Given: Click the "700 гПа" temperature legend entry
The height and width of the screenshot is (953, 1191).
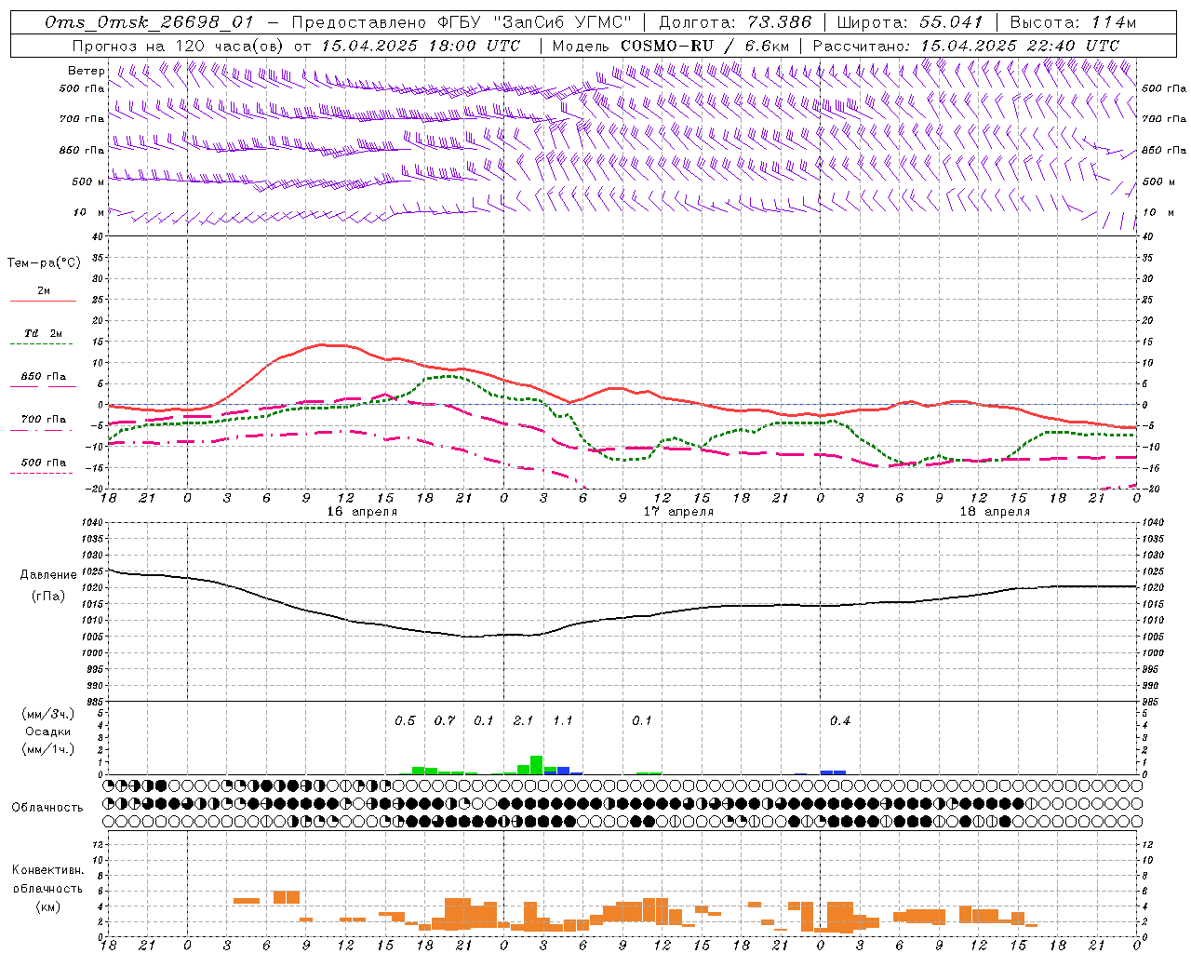Looking at the screenshot, I should [x=44, y=423].
